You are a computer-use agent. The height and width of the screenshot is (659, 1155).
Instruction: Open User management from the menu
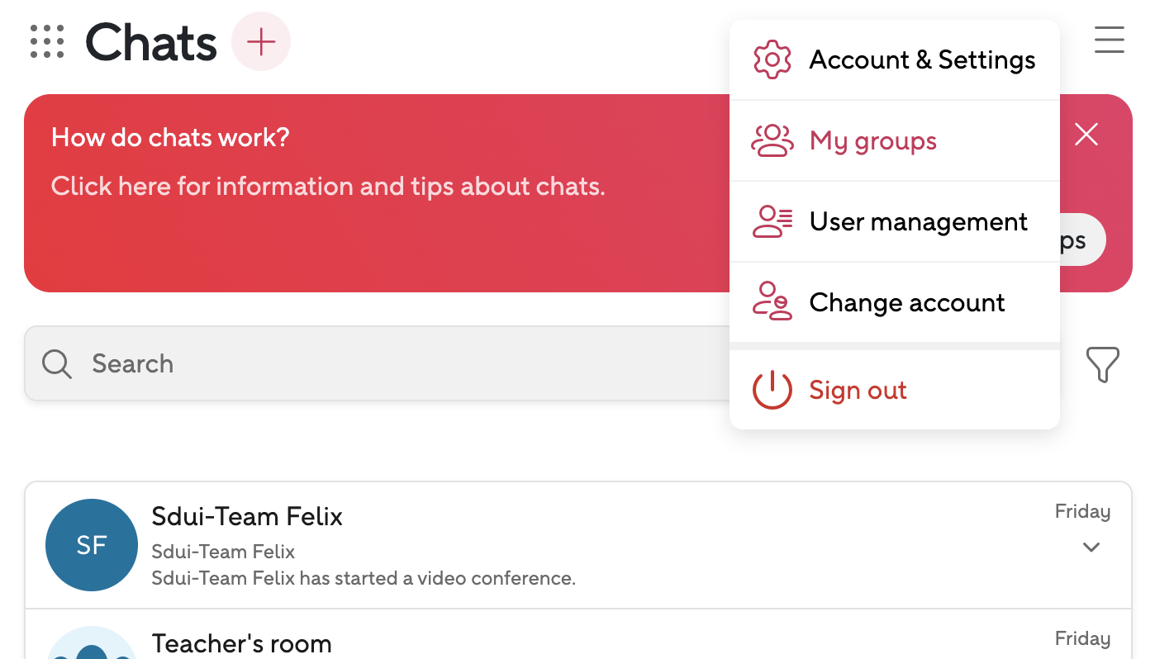coord(919,221)
